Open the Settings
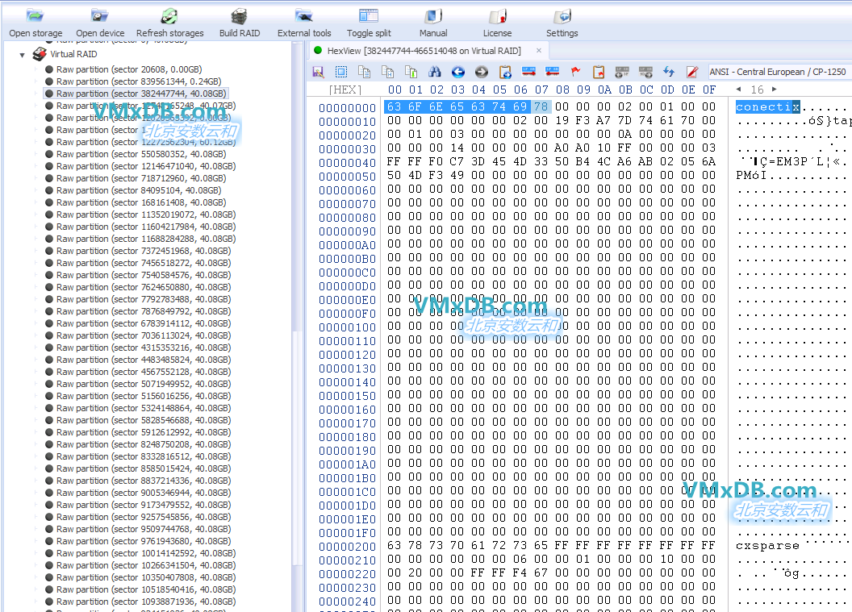 pos(562,23)
